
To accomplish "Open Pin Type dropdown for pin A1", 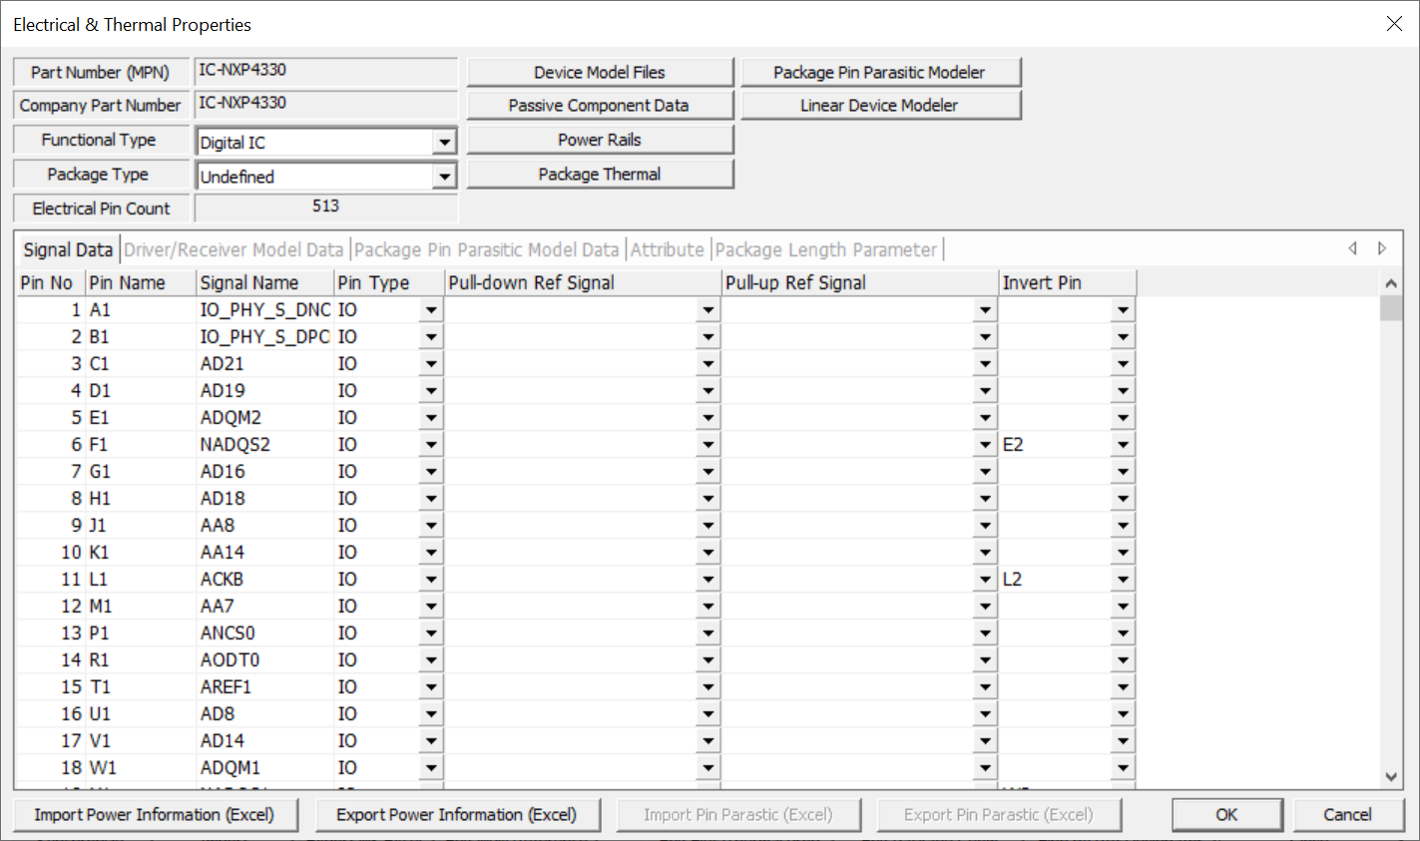I will [431, 310].
